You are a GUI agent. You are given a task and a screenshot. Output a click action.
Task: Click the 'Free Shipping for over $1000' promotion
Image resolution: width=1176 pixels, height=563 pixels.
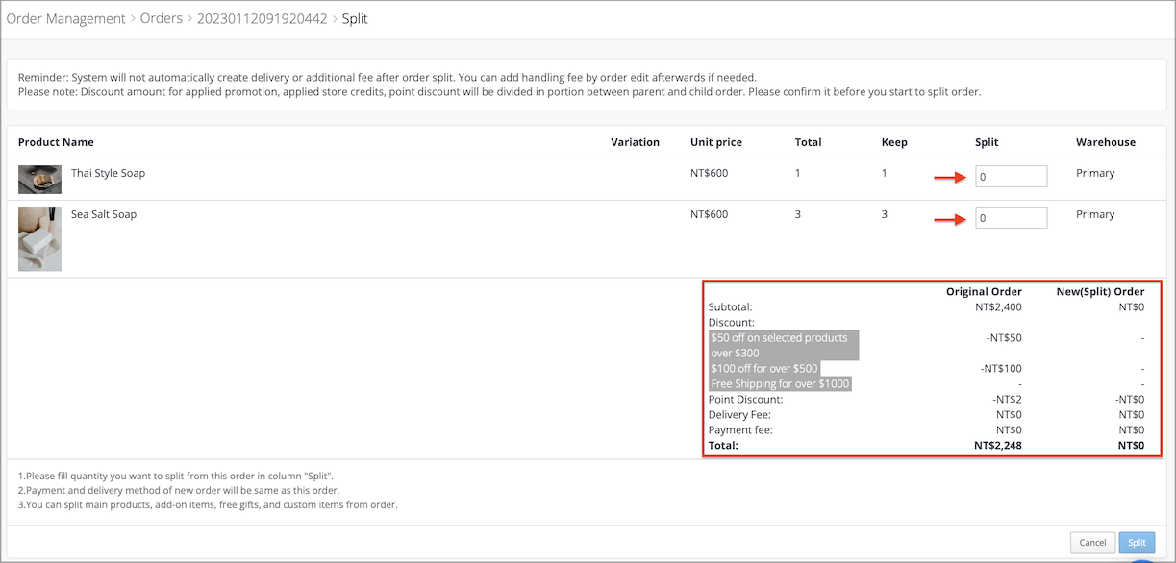781,384
